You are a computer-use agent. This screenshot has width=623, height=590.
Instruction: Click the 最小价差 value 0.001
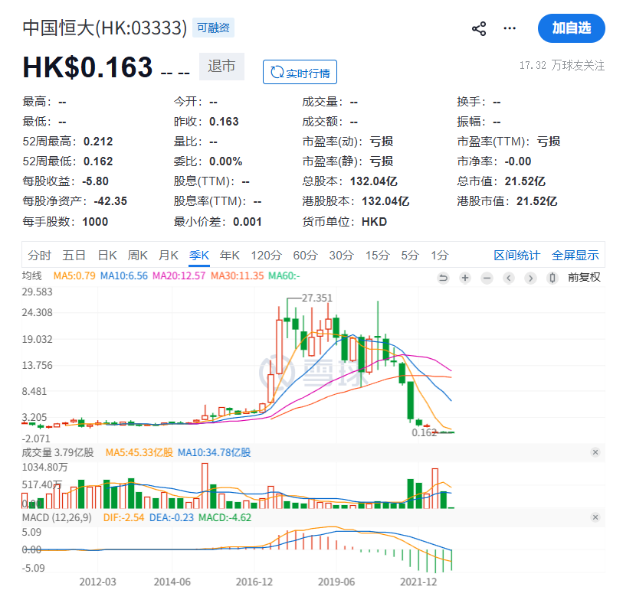tap(248, 221)
